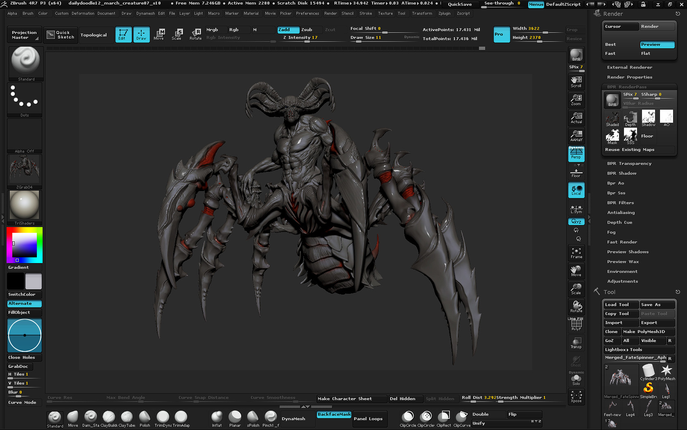Open Xpose exploded view
687x430 pixels.
(576, 396)
